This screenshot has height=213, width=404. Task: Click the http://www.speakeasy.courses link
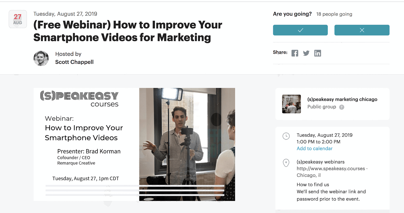coord(331,168)
